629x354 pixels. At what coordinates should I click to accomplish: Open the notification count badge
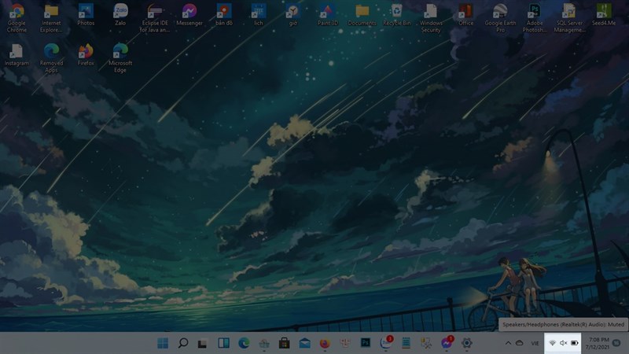pyautogui.click(x=616, y=343)
